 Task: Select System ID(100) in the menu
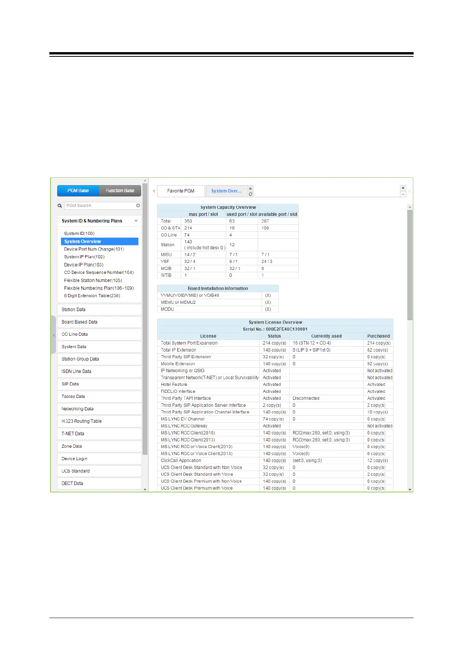pyautogui.click(x=79, y=233)
